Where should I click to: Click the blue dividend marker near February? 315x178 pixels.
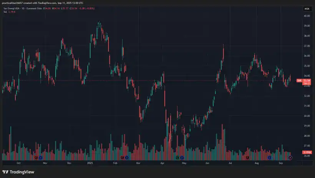(x=127, y=158)
